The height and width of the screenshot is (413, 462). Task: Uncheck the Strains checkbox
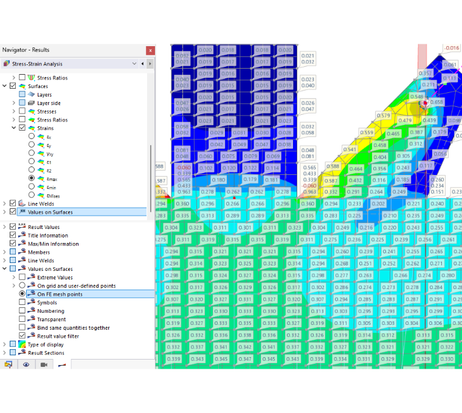click(x=22, y=128)
